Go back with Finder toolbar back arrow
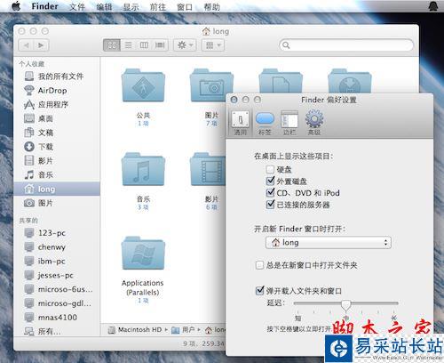The image size is (444, 363). point(27,45)
